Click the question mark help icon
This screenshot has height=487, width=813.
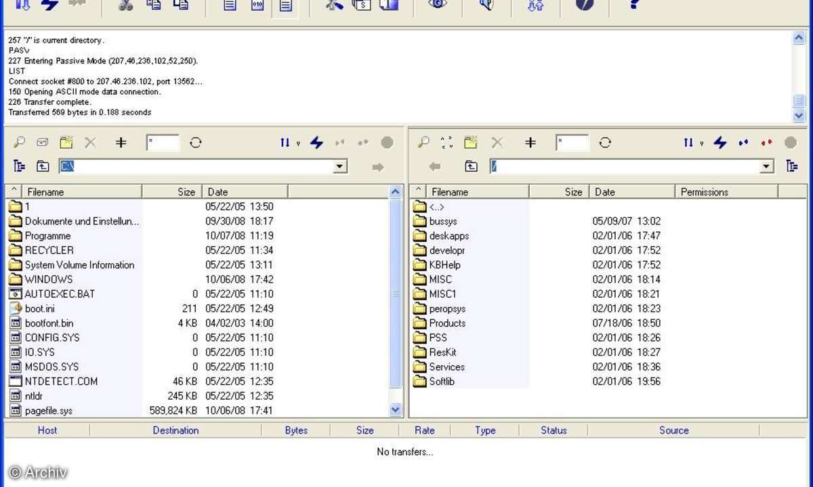(x=634, y=4)
